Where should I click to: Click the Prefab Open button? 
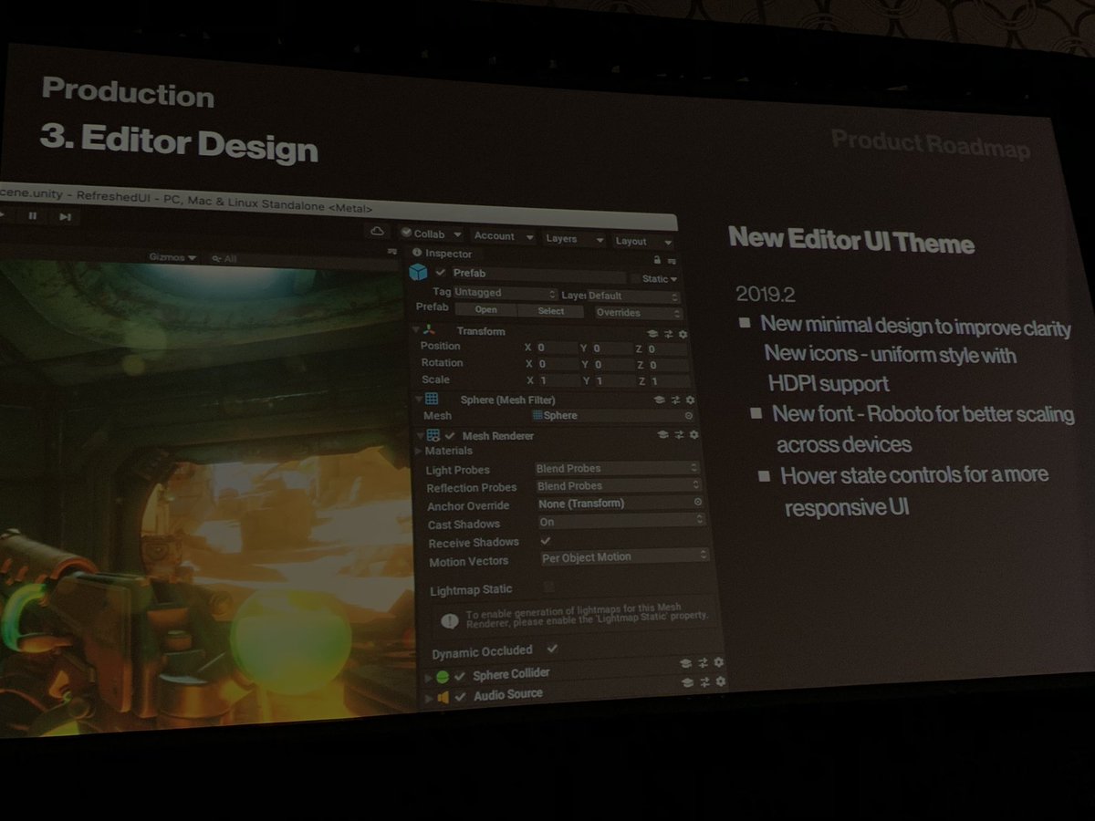coord(485,310)
